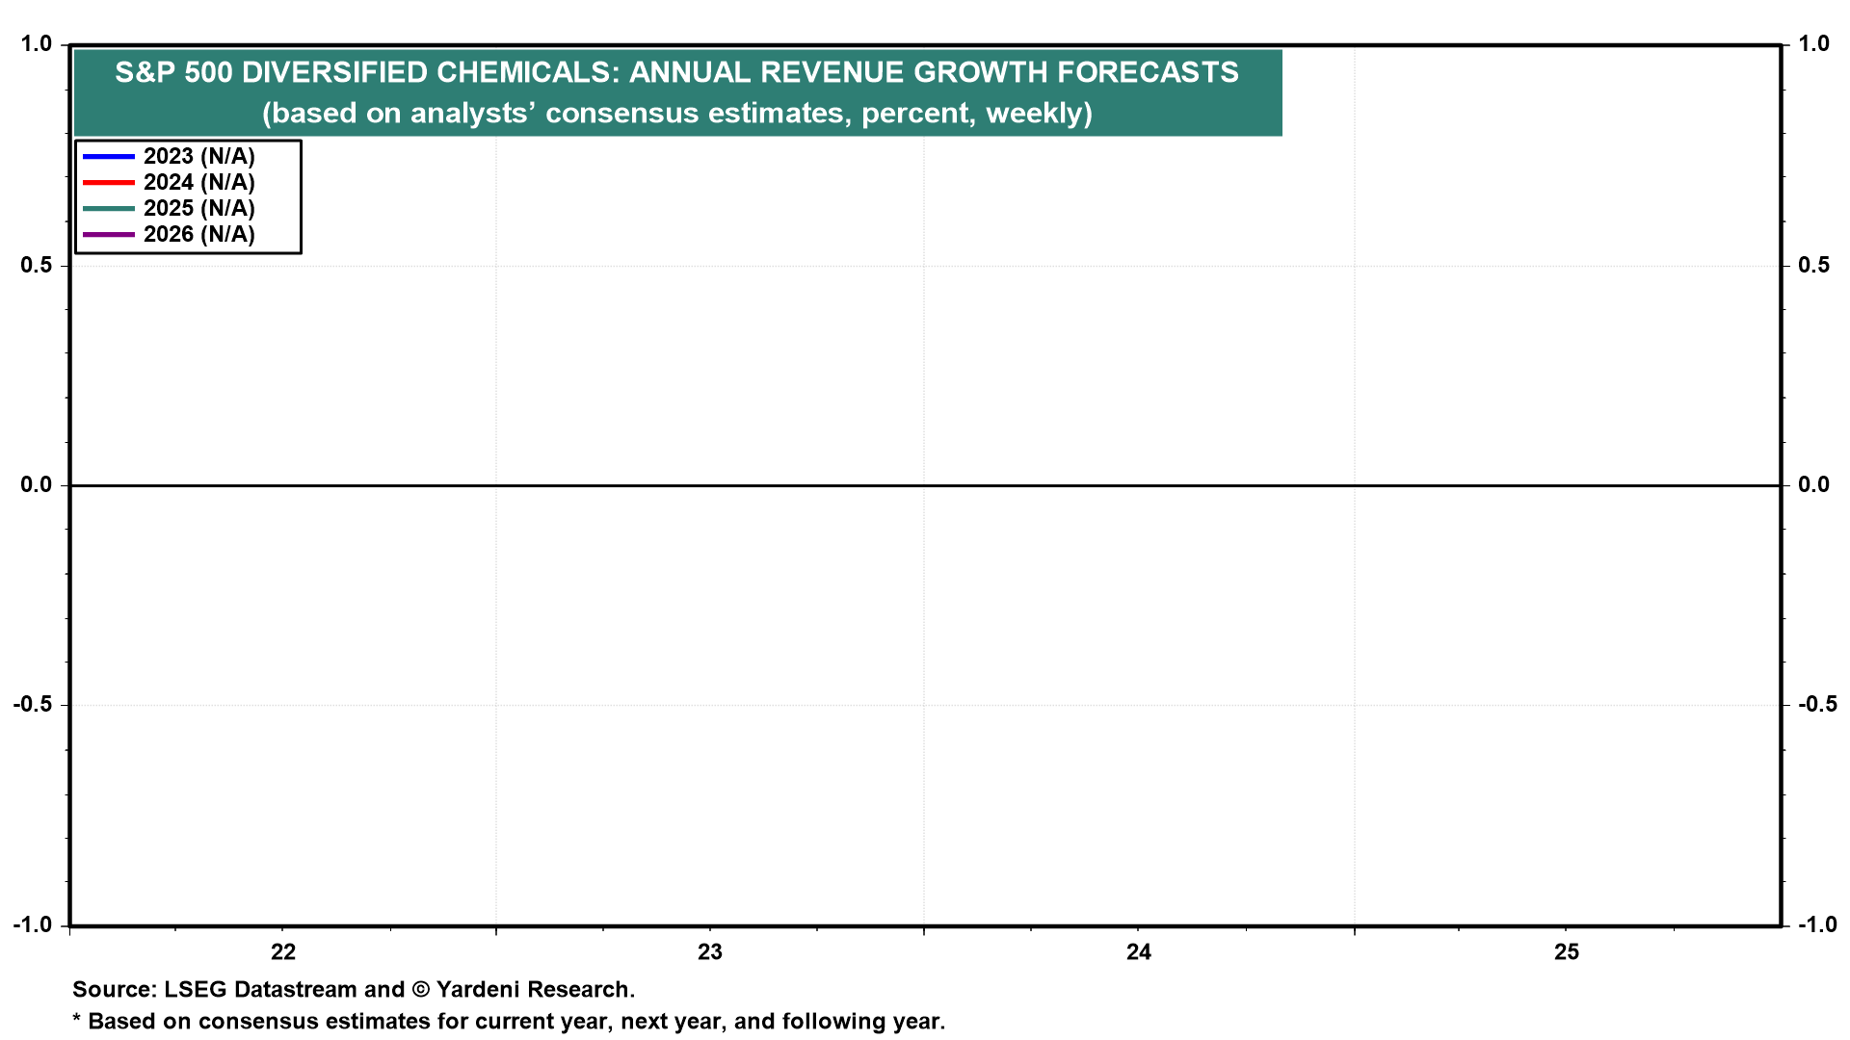
Task: Click the left y-axis 1.0 label
Action: (x=36, y=44)
